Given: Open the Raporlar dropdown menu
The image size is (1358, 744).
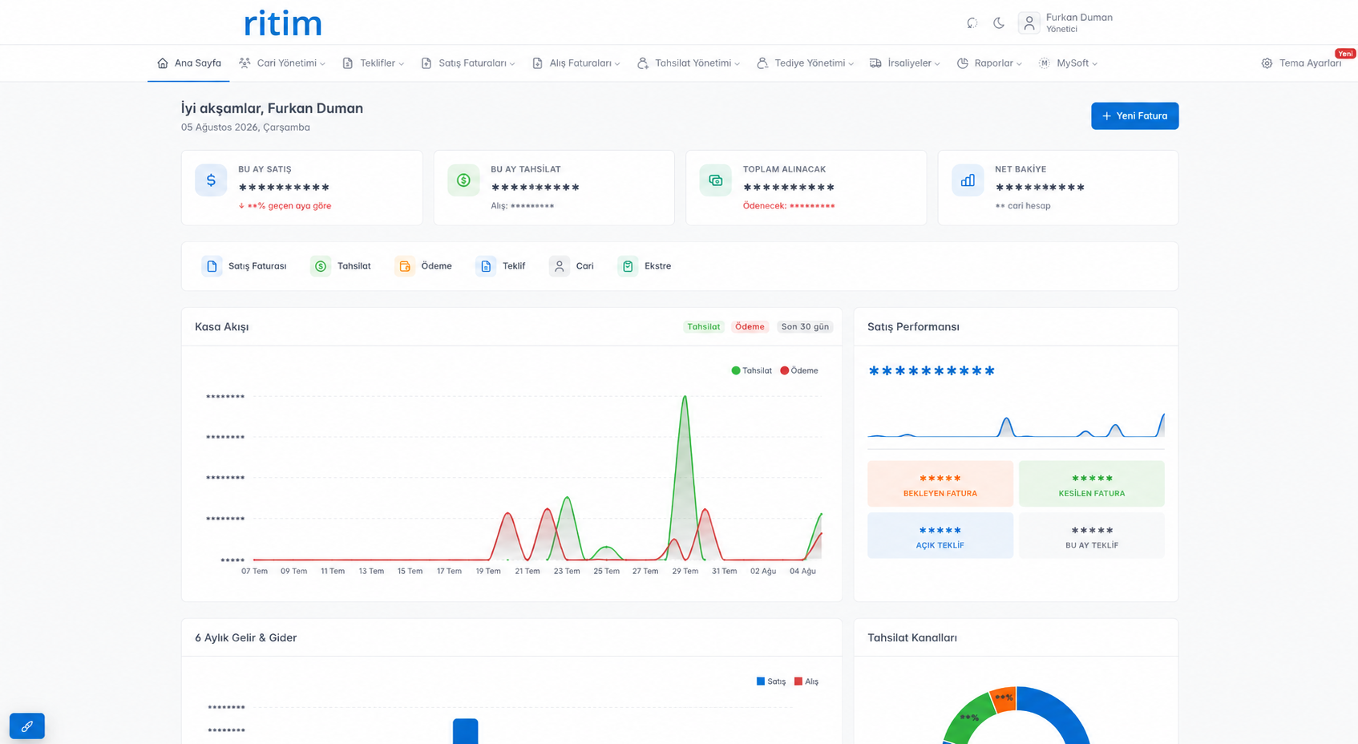Looking at the screenshot, I should point(990,63).
